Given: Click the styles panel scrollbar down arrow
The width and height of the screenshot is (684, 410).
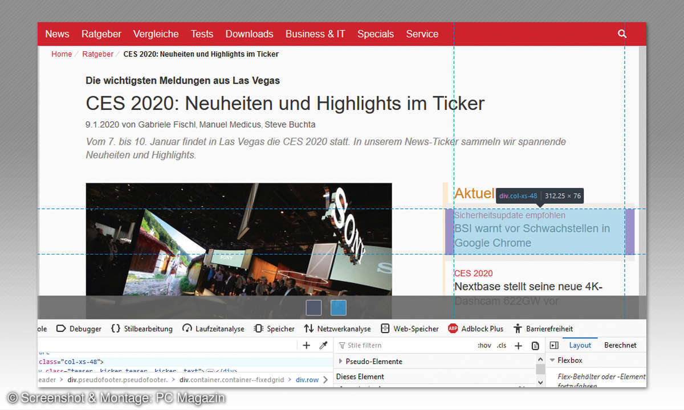Looking at the screenshot, I should [540, 383].
